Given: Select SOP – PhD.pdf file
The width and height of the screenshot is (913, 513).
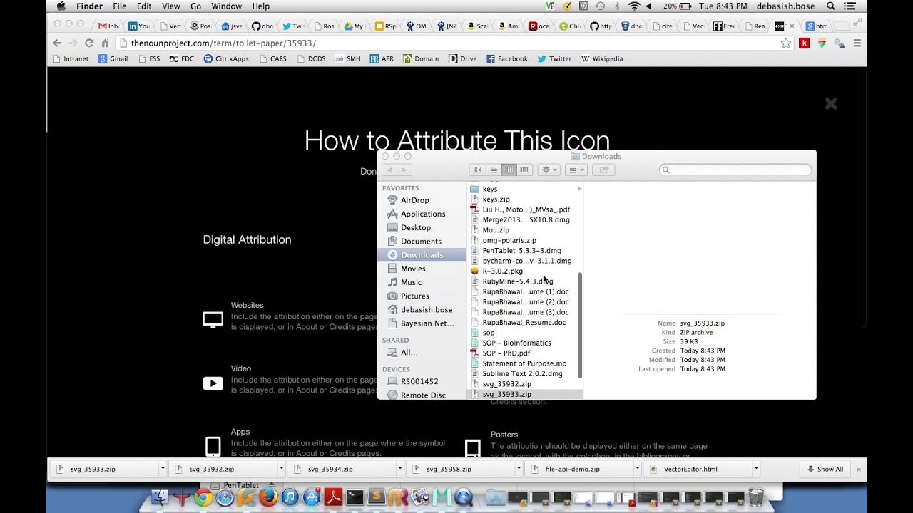Looking at the screenshot, I should click(506, 353).
